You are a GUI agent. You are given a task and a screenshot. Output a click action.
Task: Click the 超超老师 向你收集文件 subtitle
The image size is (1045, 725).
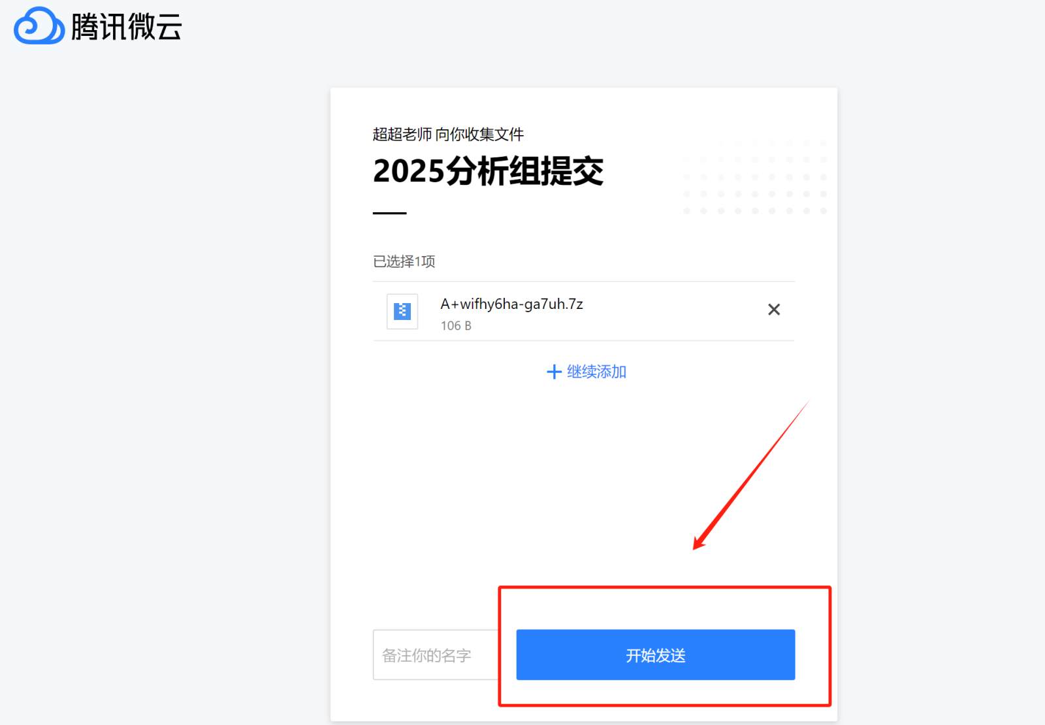pos(448,135)
